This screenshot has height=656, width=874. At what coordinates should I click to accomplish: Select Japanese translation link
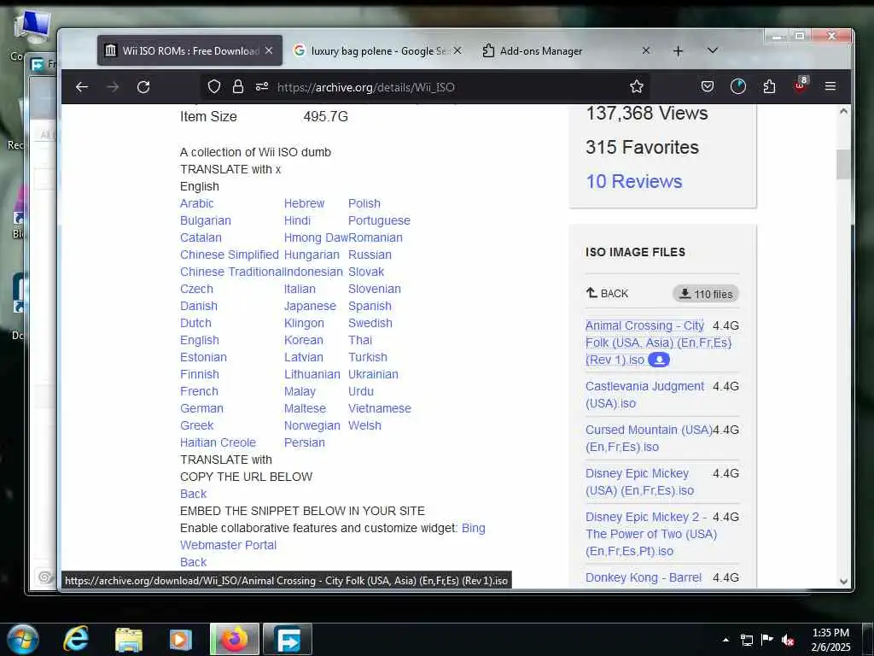[x=310, y=307]
